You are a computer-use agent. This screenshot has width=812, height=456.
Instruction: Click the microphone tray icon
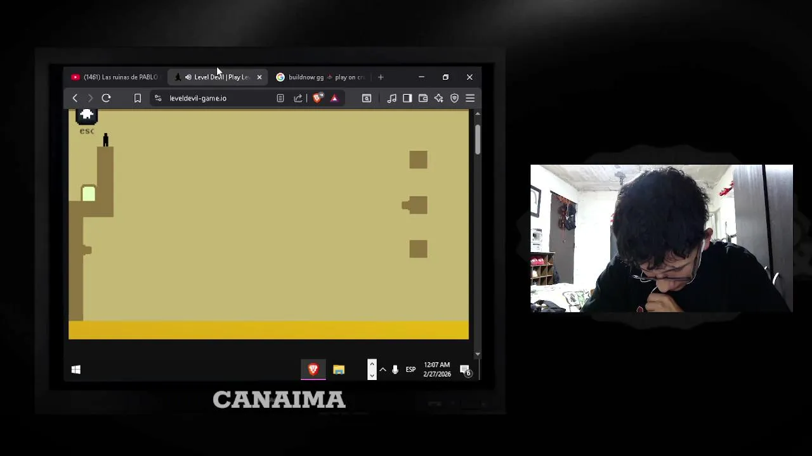click(395, 370)
